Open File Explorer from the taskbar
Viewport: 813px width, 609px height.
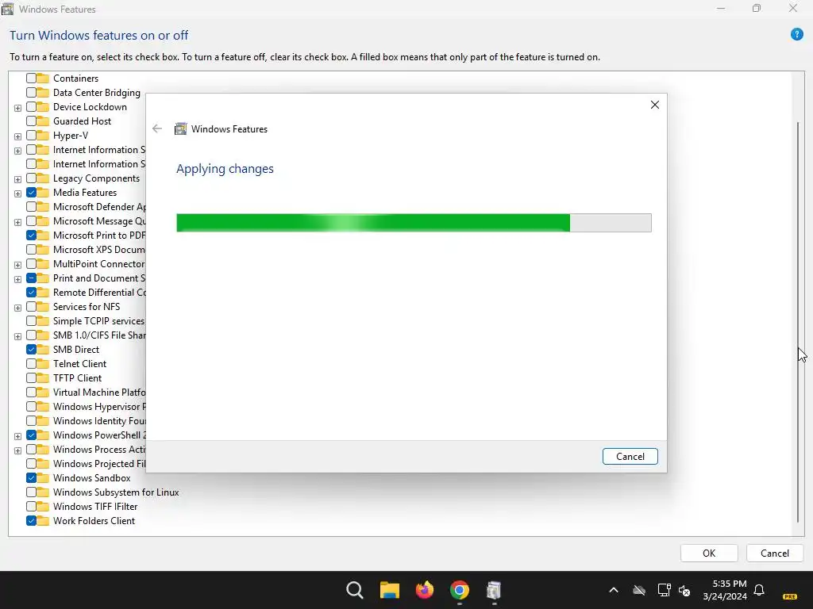click(389, 590)
